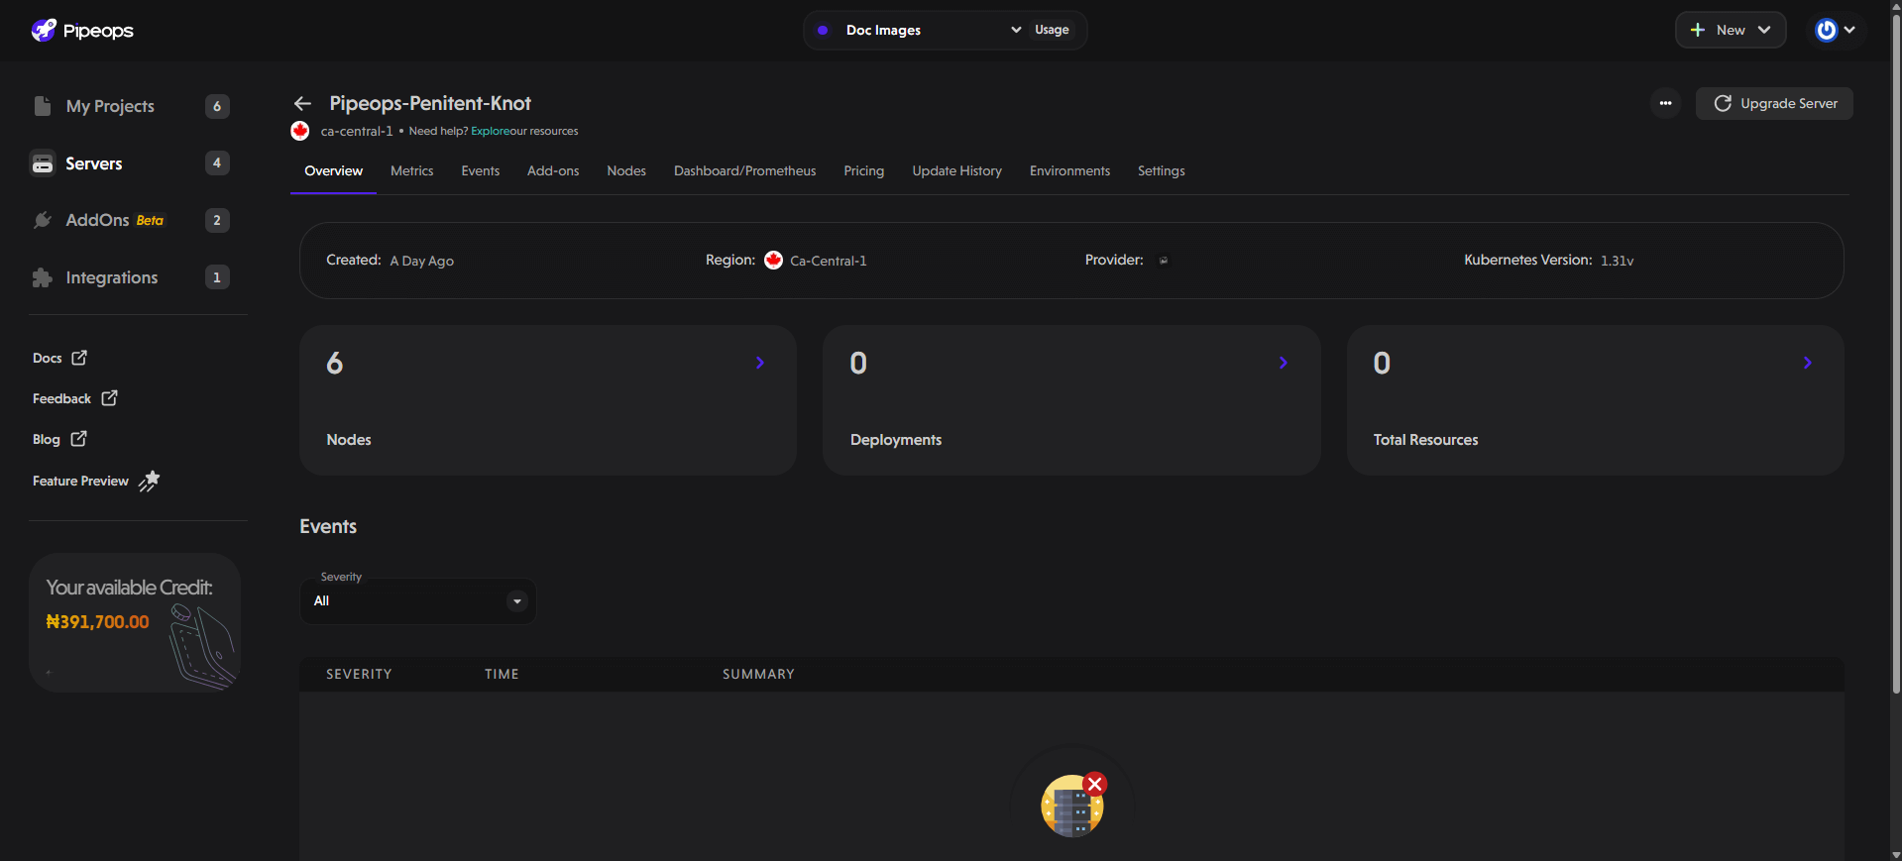Click the Provider logo icon
This screenshot has height=861, width=1902.
tap(1164, 261)
